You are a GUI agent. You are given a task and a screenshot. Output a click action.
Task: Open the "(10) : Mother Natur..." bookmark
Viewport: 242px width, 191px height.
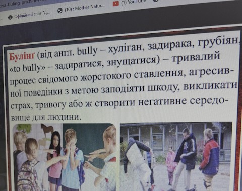tap(81, 8)
